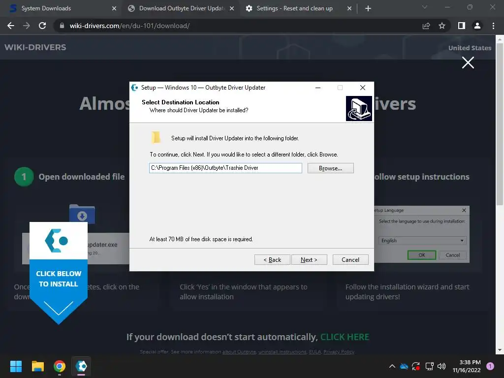
Task: Click the sync update tray icon
Action: click(416, 366)
